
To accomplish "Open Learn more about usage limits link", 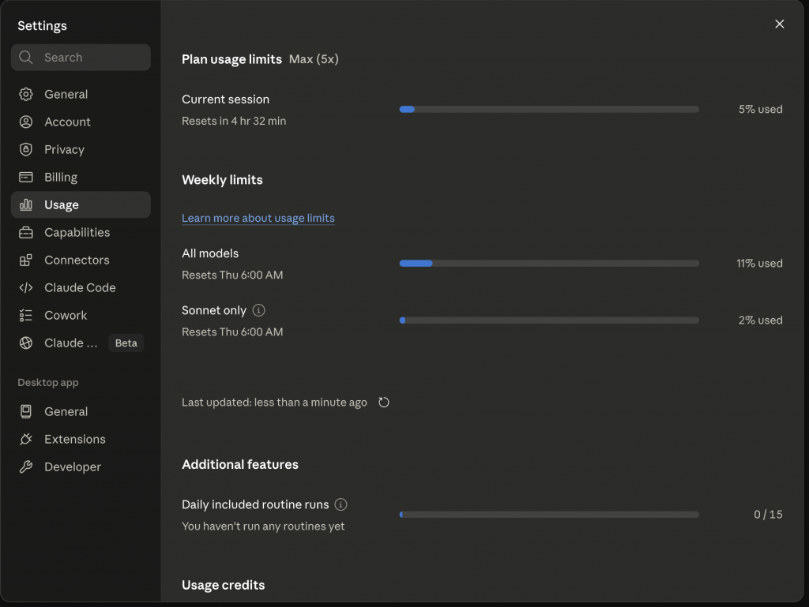I will [258, 218].
